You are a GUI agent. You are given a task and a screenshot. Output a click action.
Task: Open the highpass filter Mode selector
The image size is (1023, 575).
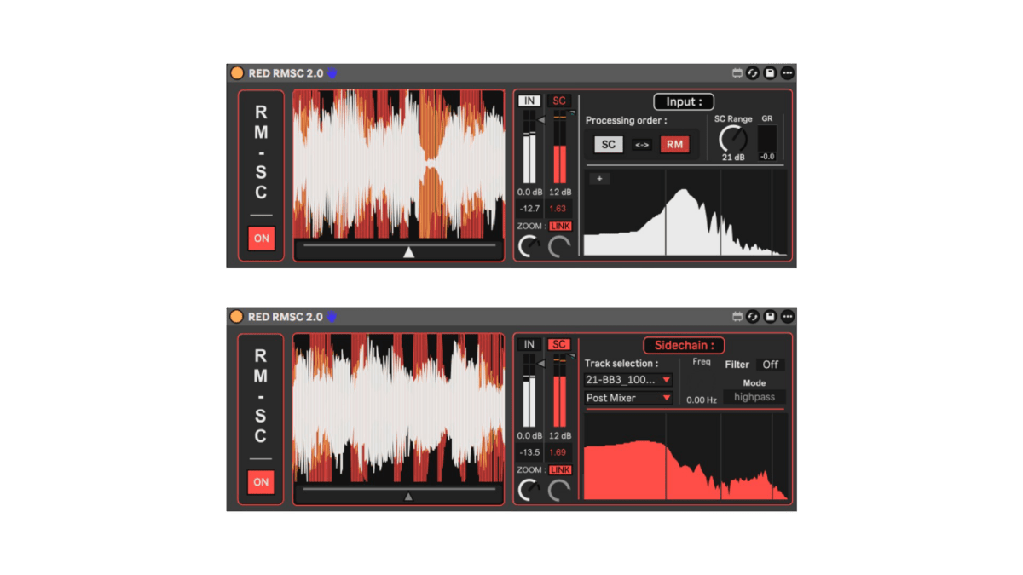click(x=754, y=396)
